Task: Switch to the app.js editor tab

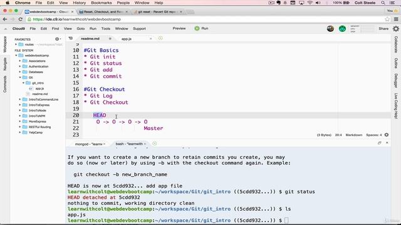Action: click(127, 39)
